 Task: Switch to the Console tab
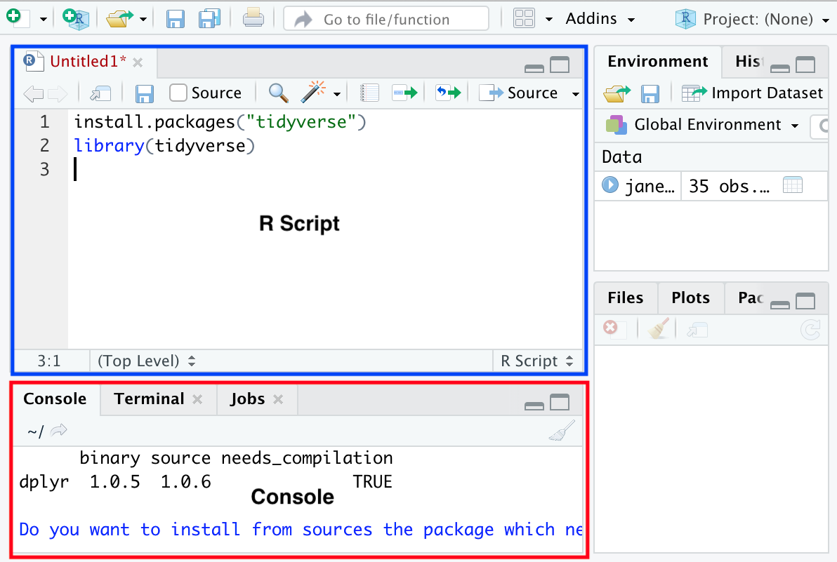pyautogui.click(x=55, y=399)
